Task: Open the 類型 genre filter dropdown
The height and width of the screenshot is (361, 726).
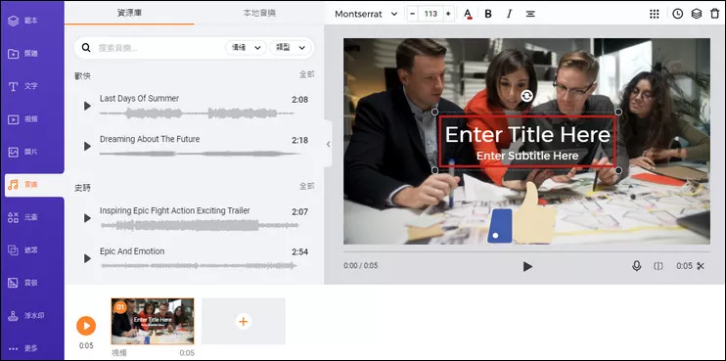Action: [x=291, y=48]
